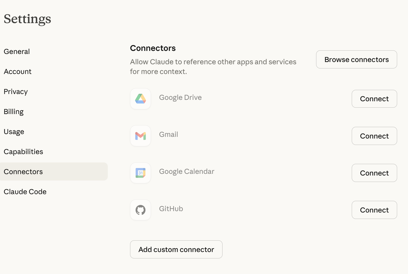408x274 pixels.
Task: Connect Google Drive to Claude
Action: (374, 99)
